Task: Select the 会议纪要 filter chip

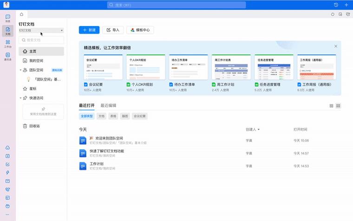Action: pos(140,116)
